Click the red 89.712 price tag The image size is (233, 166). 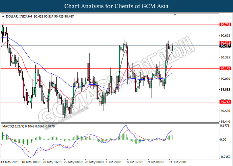point(225,102)
